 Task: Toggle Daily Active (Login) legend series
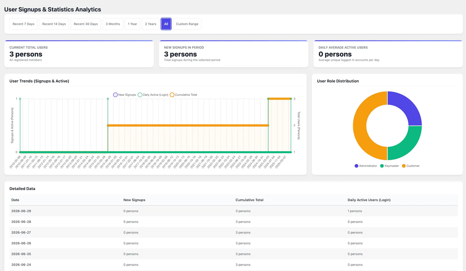(x=153, y=95)
